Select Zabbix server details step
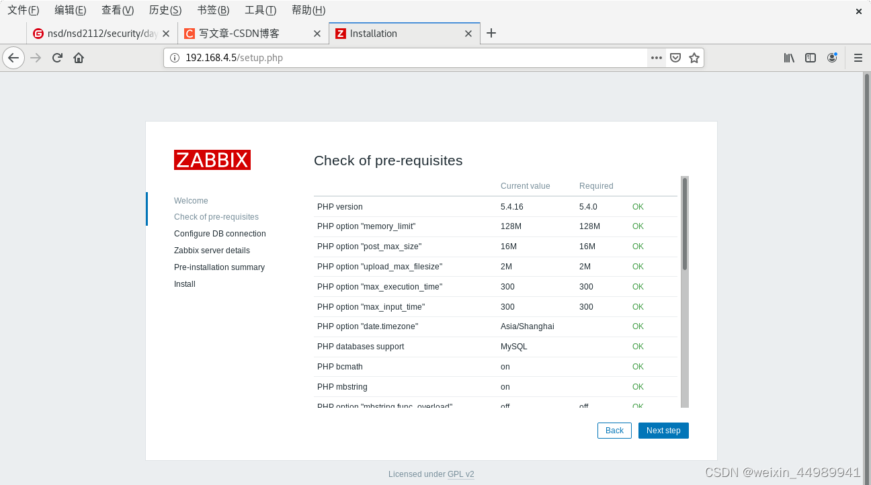871x485 pixels. pos(212,251)
